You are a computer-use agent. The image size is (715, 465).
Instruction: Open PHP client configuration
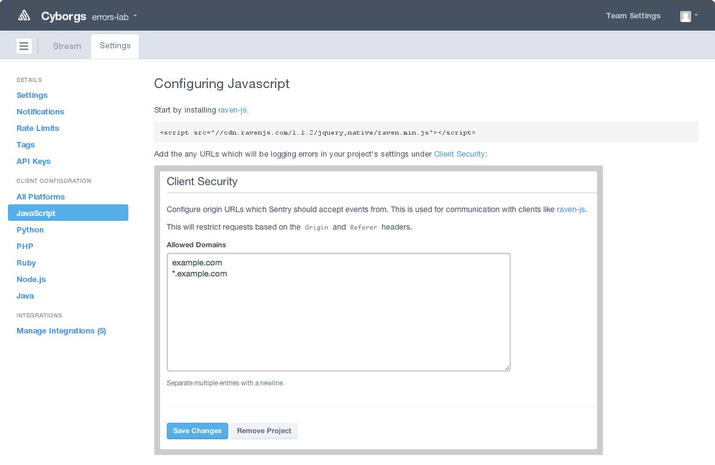(x=24, y=246)
